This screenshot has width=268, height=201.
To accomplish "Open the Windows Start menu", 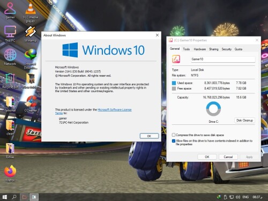I will [5, 197].
